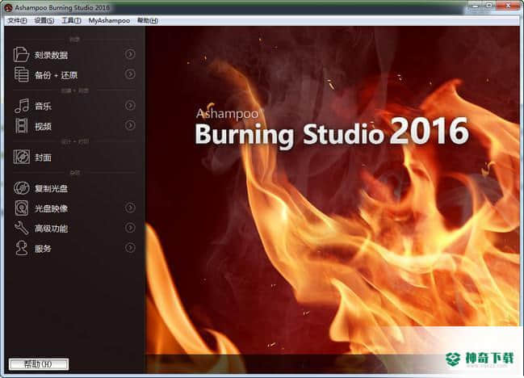Select the 服务 label
Screen dimensions: 524x378
coord(43,249)
